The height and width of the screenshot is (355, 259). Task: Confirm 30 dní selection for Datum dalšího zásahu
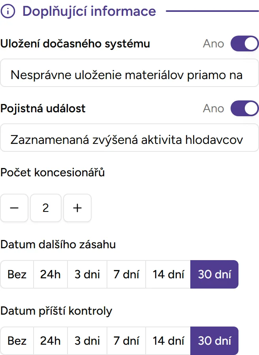tap(214, 274)
